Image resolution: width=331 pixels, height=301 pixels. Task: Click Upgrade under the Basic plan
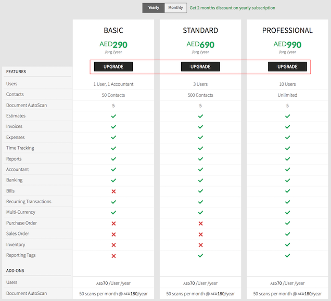point(113,67)
